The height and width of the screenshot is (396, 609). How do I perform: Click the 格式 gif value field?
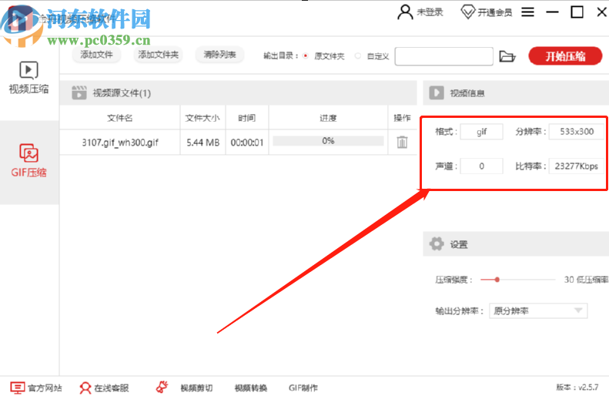482,132
